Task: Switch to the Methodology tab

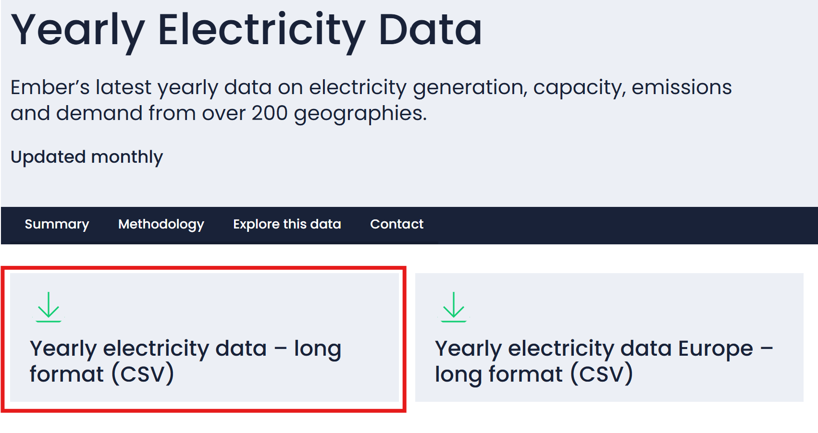Action: click(x=161, y=224)
